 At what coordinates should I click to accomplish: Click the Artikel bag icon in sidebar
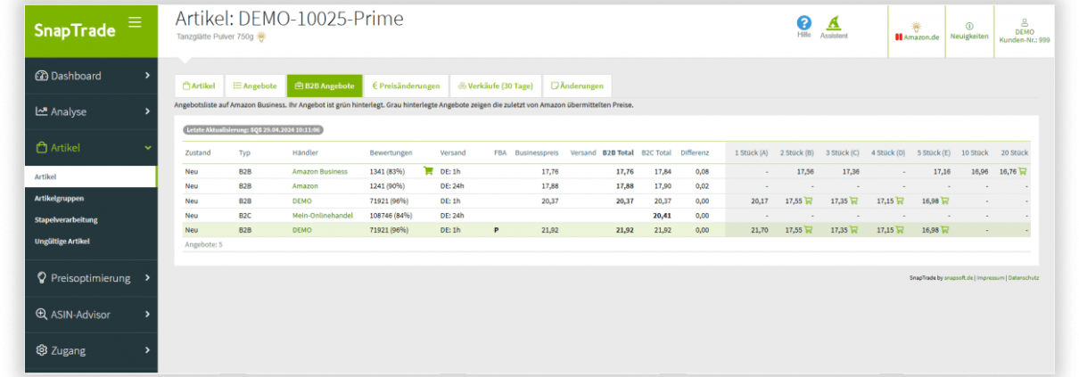(41, 147)
